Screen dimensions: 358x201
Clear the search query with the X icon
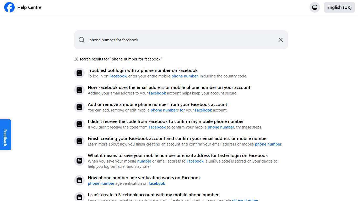280,40
